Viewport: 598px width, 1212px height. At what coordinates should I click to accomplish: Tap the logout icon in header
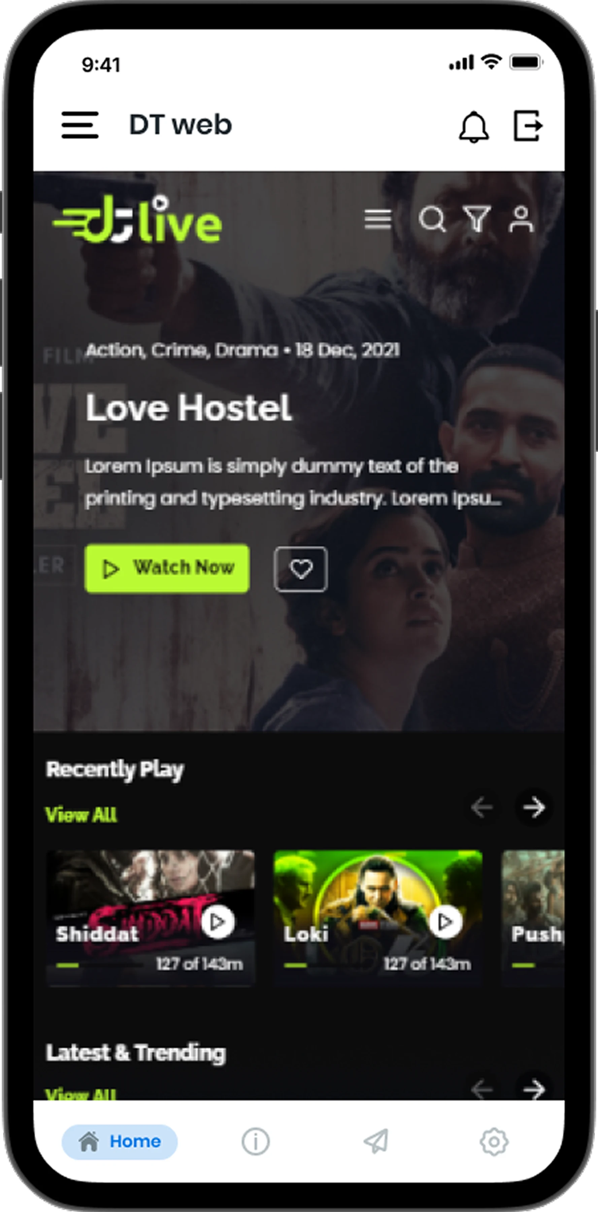point(528,125)
